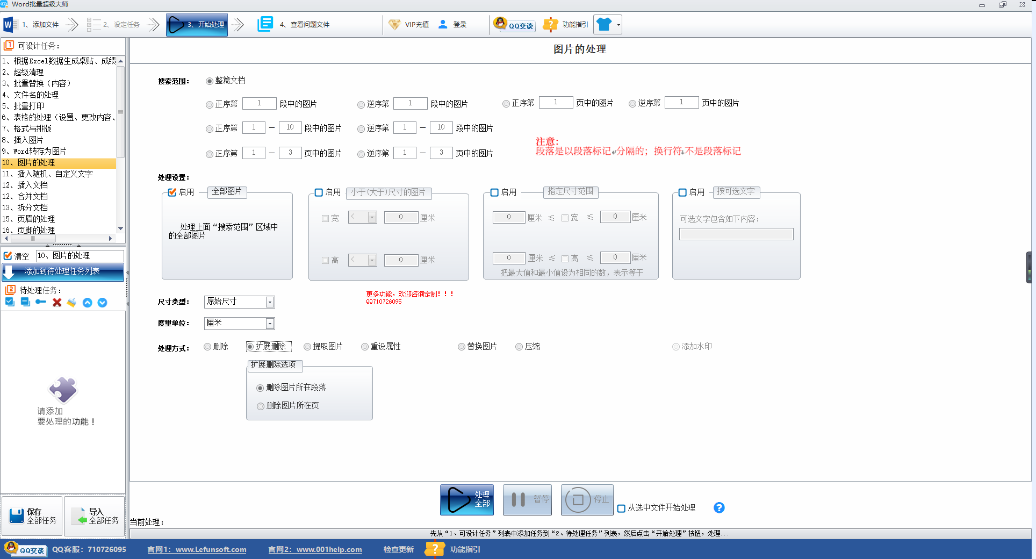The height and width of the screenshot is (559, 1036).
Task: Open the 度量单位 dropdown
Action: tap(270, 324)
